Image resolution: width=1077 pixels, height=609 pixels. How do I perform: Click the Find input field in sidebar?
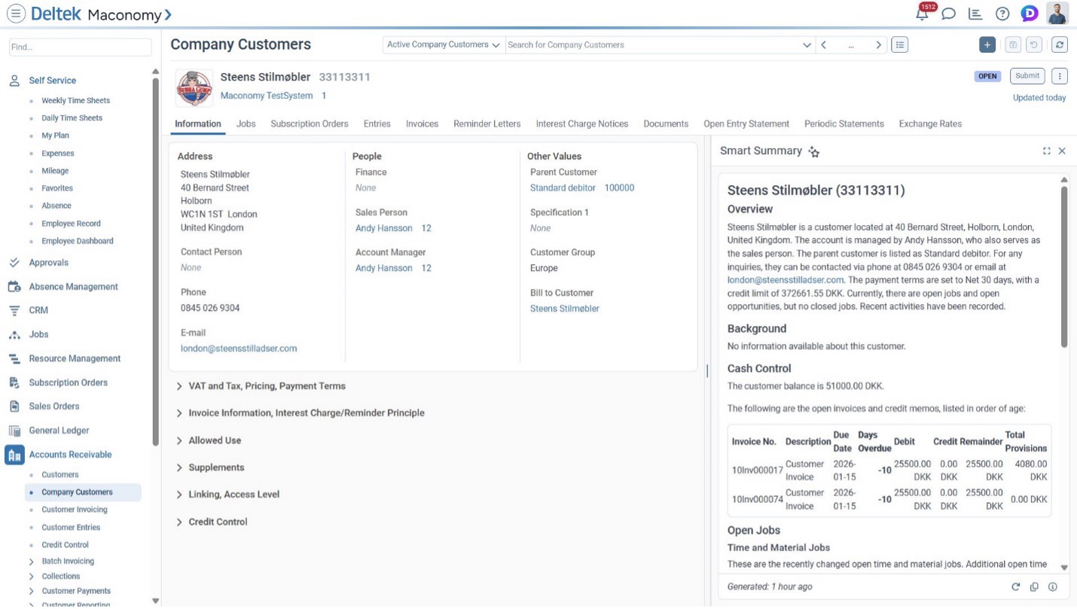80,47
